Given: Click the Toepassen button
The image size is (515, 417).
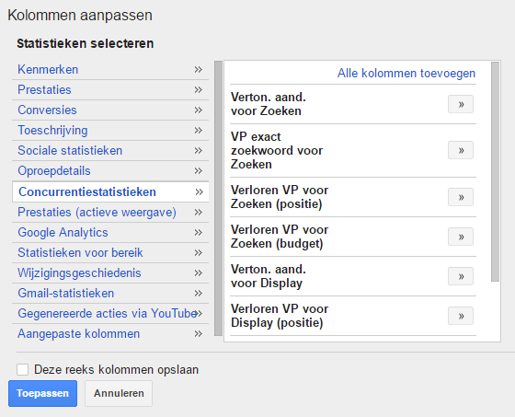Looking at the screenshot, I should [42, 393].
